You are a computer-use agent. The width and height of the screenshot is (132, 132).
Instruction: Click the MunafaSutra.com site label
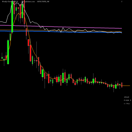pyautogui.click(x=28, y=2)
